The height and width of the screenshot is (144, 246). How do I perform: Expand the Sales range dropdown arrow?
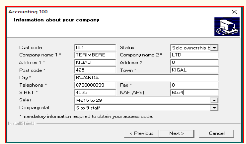(x=214, y=100)
